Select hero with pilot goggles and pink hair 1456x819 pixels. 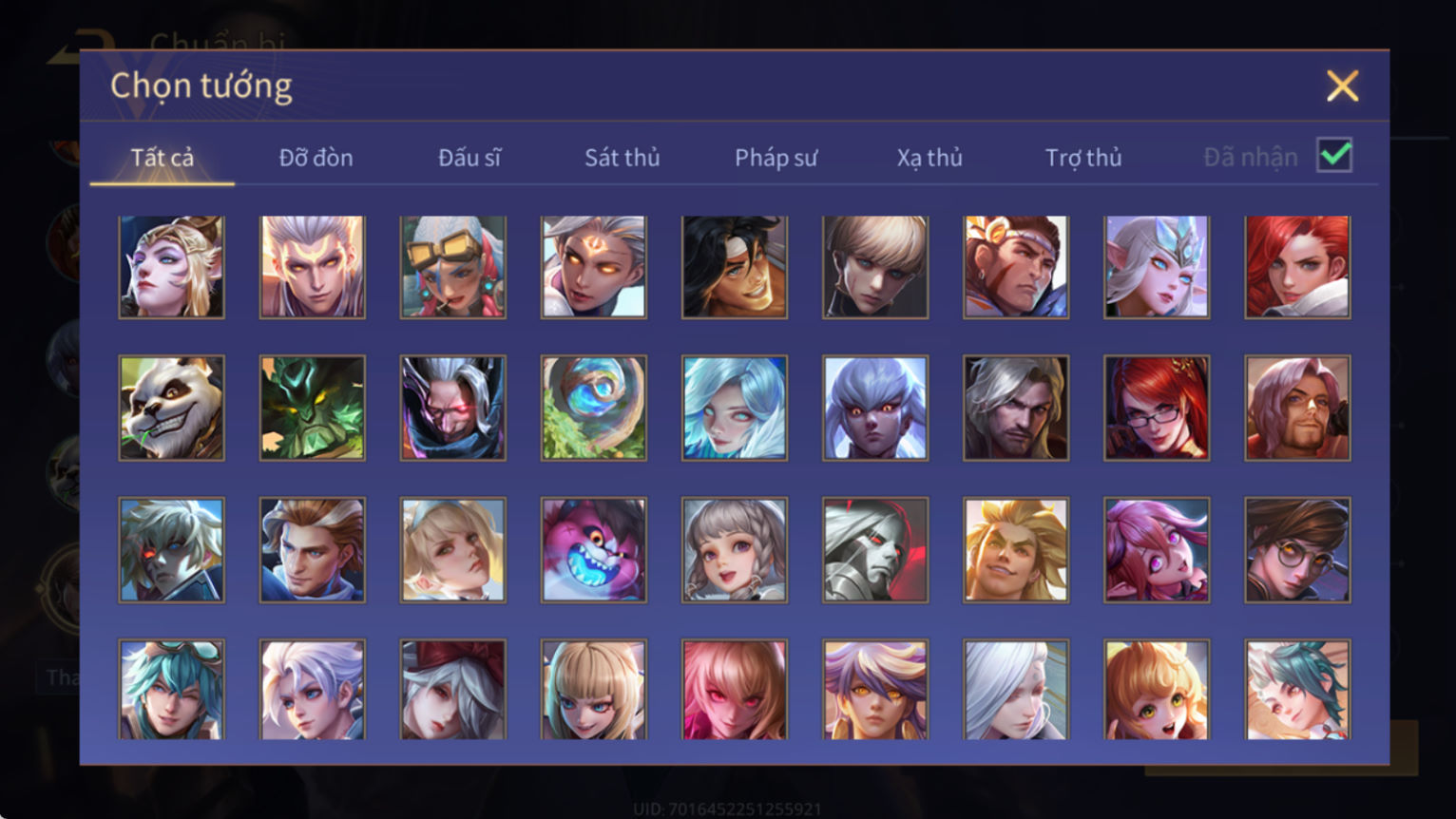pyautogui.click(x=453, y=267)
